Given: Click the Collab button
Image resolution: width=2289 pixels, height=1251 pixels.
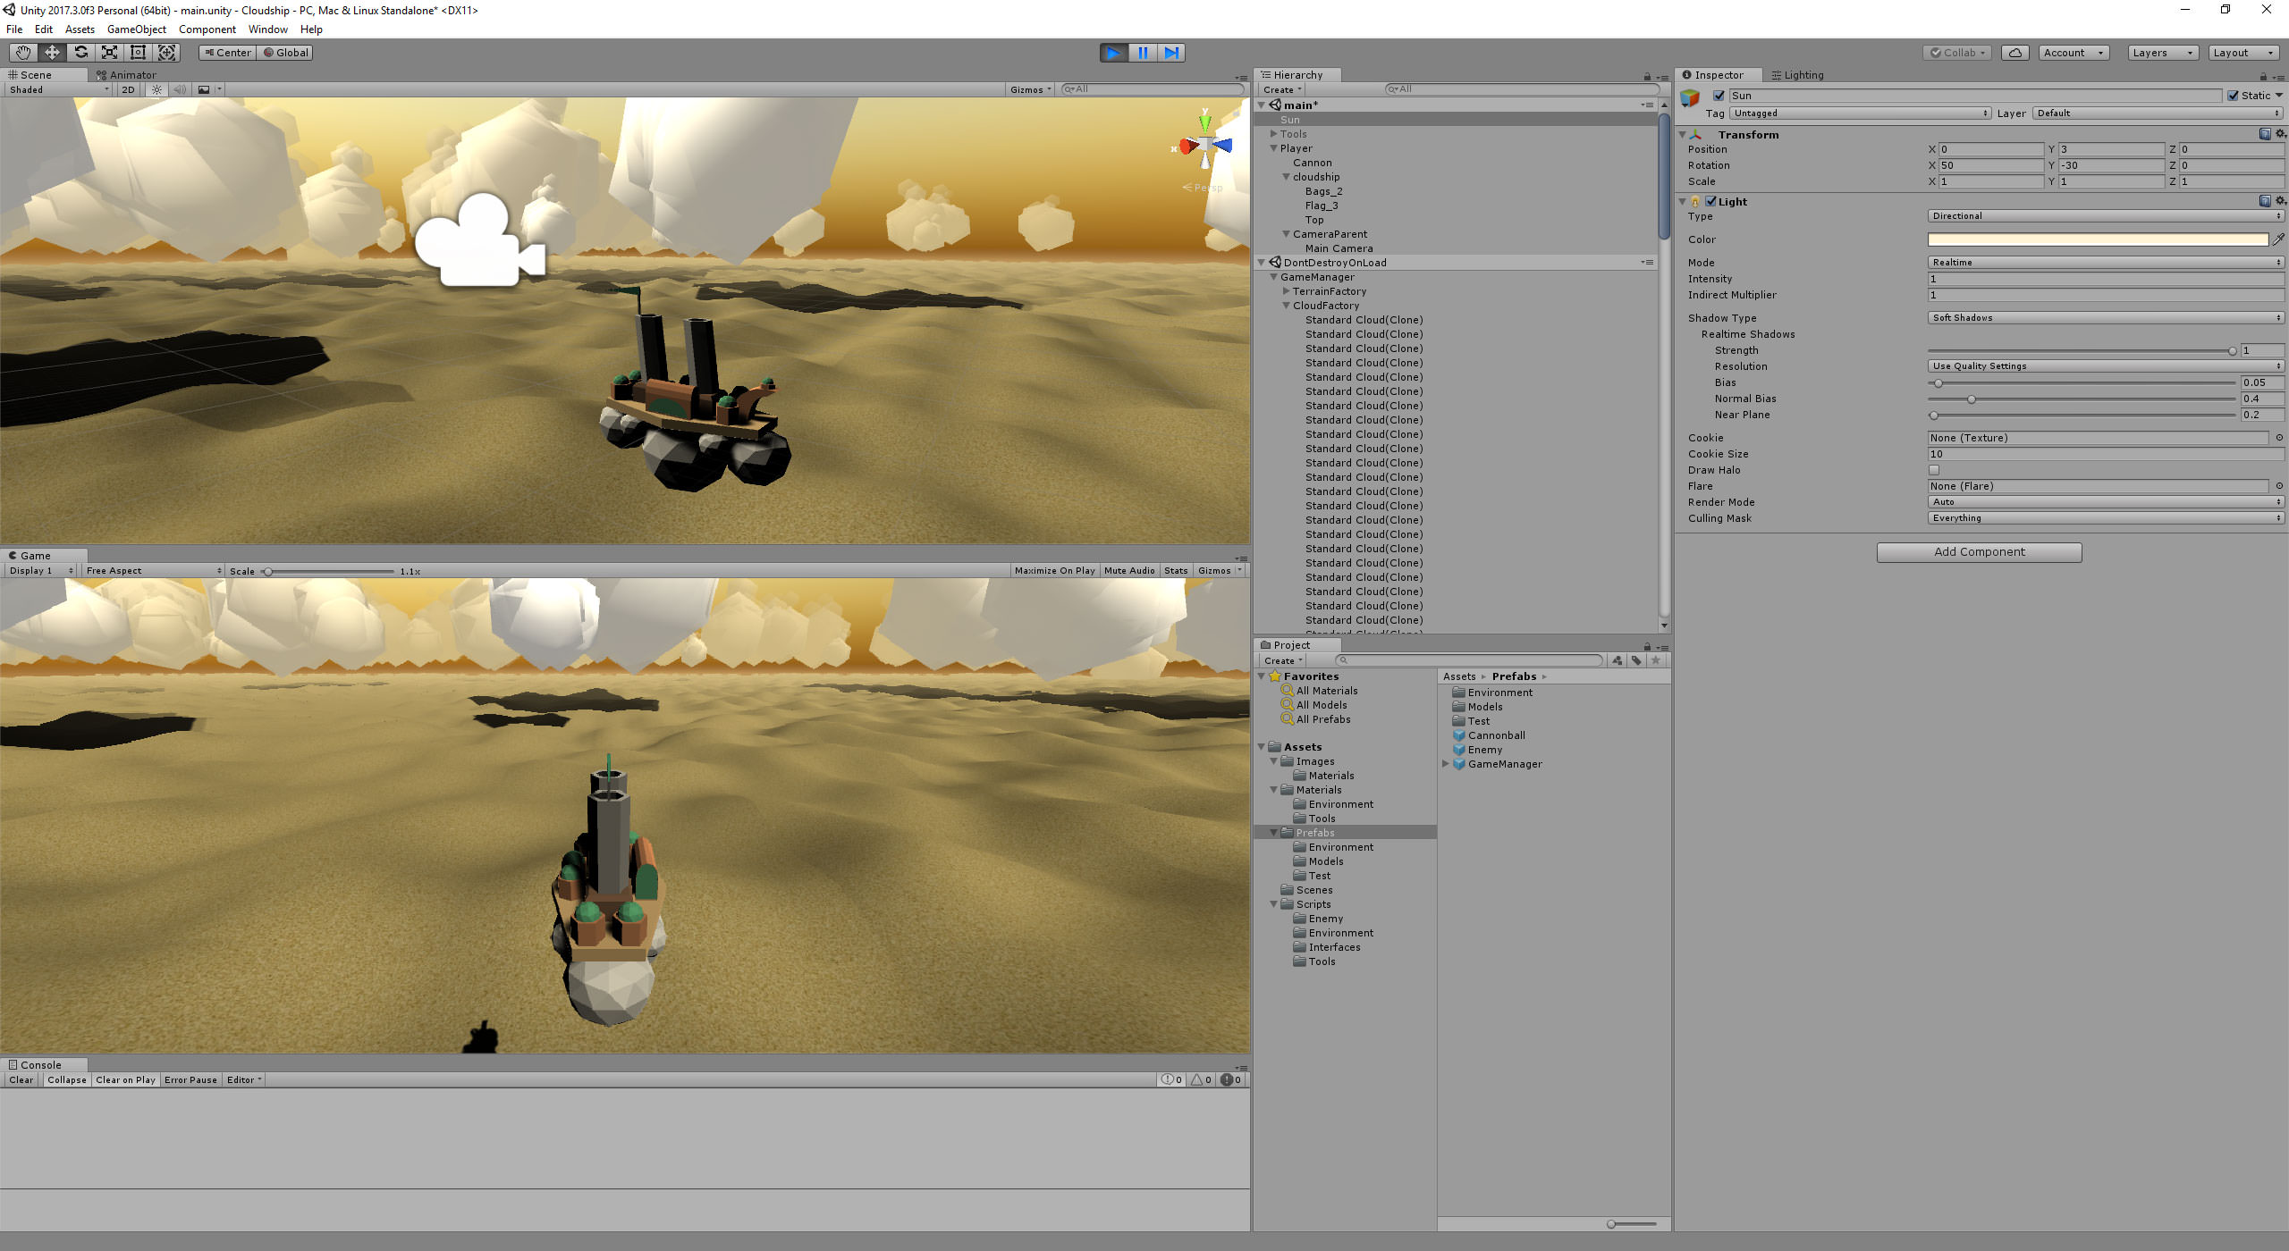Looking at the screenshot, I should pyautogui.click(x=1957, y=53).
